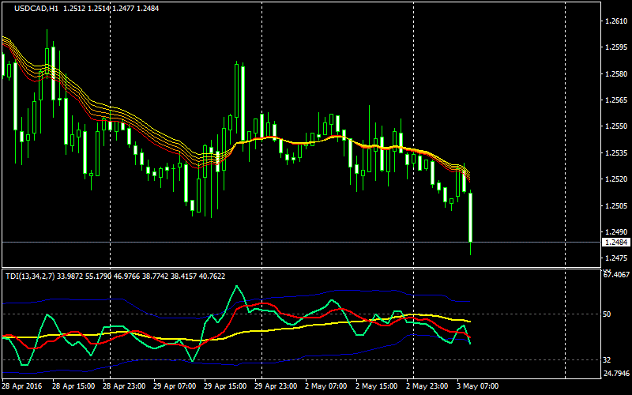The image size is (632, 395).
Task: Select the 2 May 23:00 time marker
Action: point(429,387)
